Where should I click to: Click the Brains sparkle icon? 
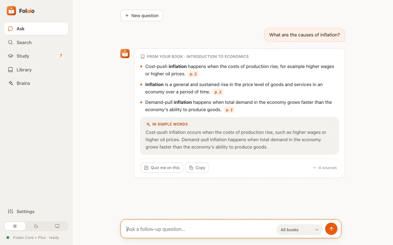pyautogui.click(x=10, y=83)
